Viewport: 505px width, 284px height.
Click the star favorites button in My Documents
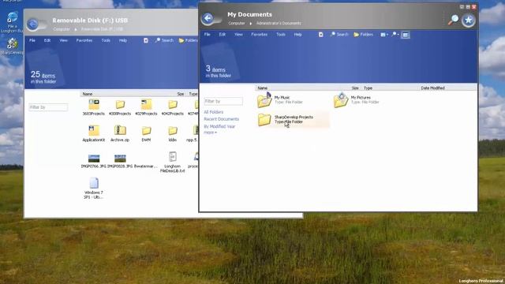(468, 21)
